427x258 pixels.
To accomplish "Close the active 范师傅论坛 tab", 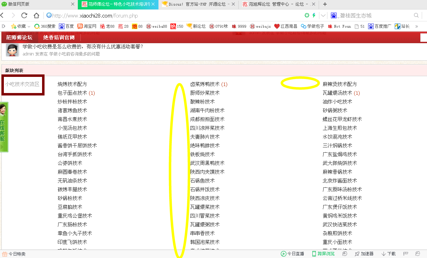I will pos(153,4).
